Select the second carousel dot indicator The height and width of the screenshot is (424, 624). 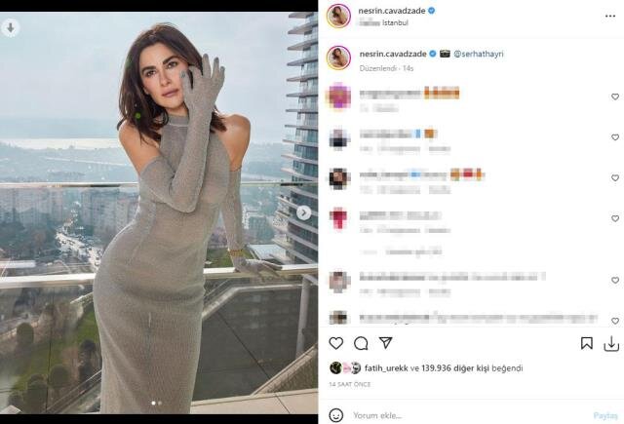(x=160, y=403)
